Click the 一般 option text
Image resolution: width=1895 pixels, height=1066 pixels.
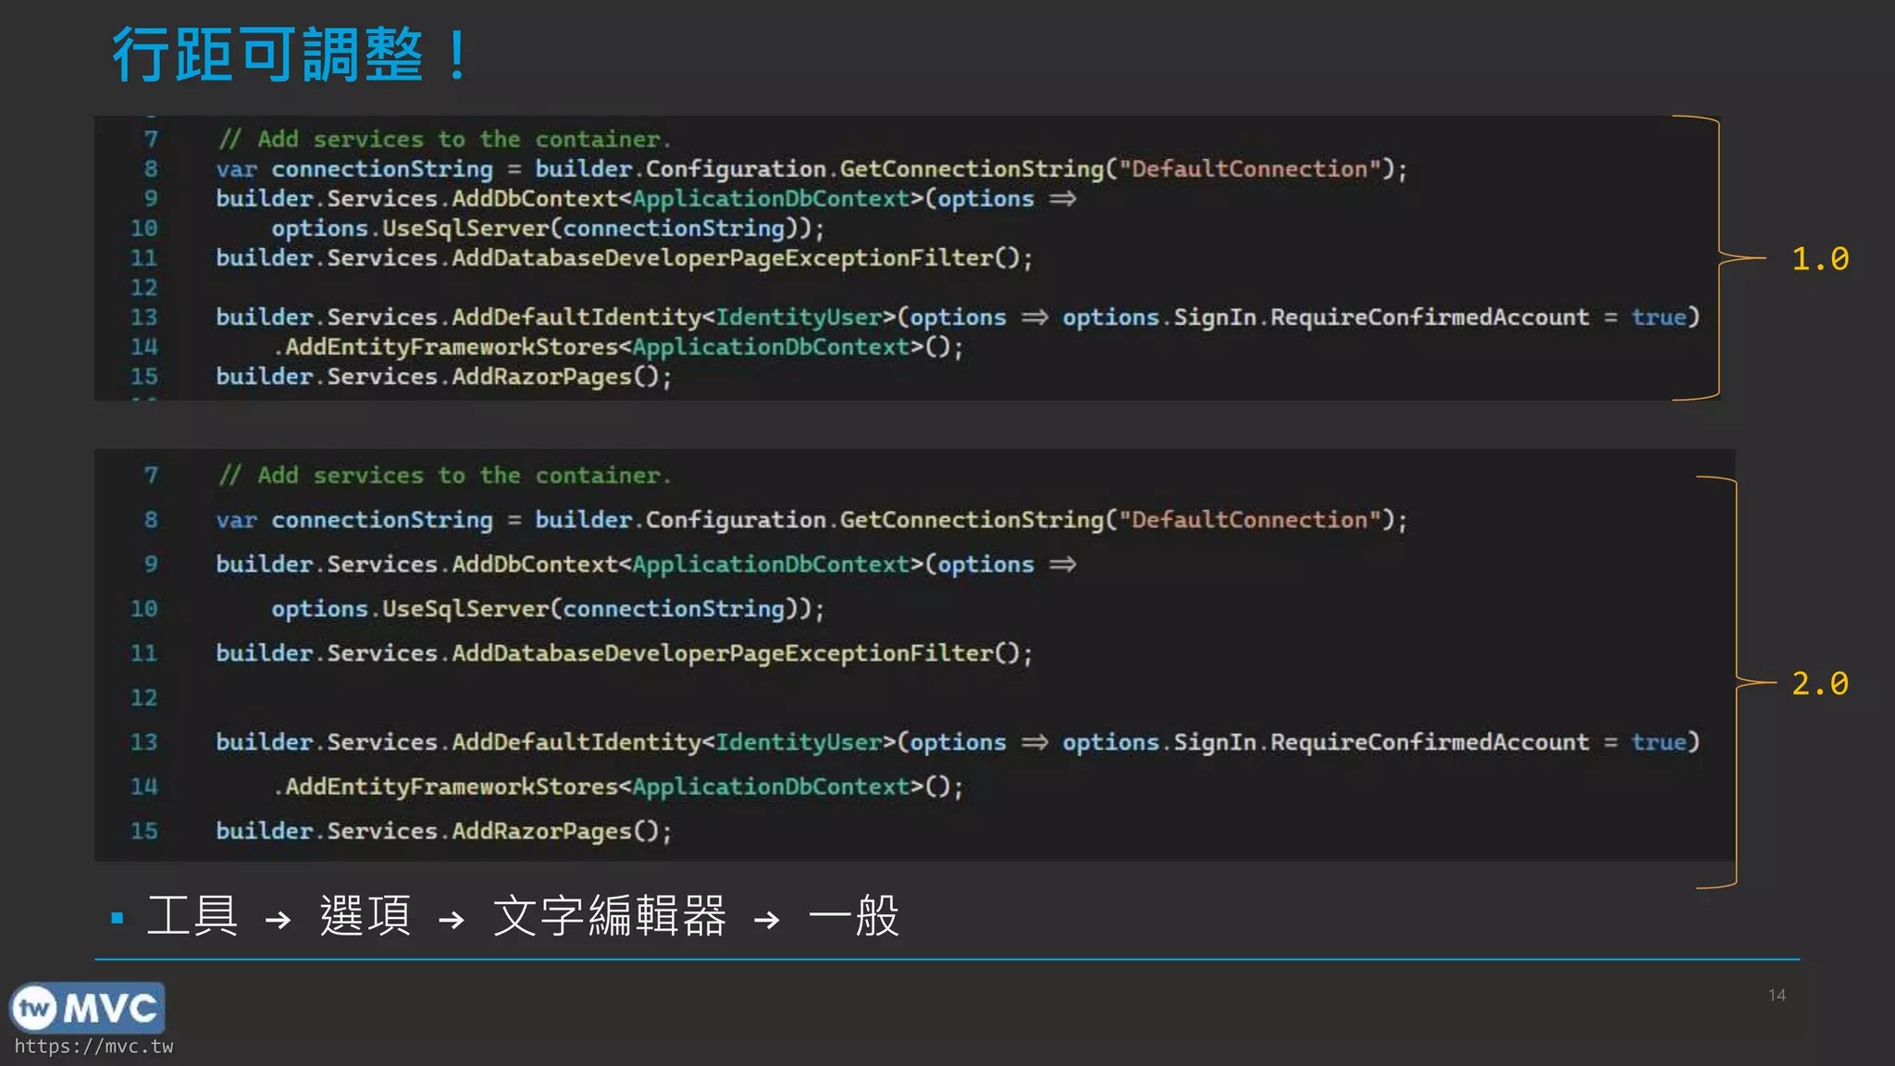853,916
